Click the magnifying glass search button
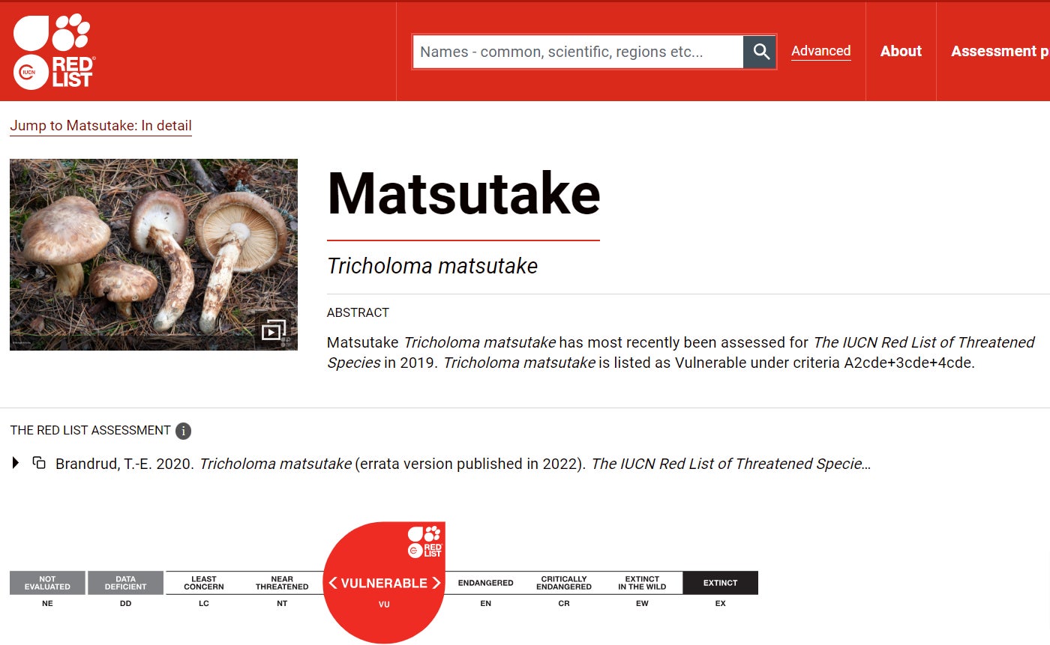Viewport: 1050px width, 645px height. pyautogui.click(x=760, y=52)
